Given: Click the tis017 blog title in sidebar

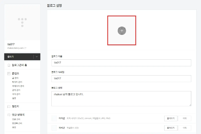Looking at the screenshot, I should [11, 44].
